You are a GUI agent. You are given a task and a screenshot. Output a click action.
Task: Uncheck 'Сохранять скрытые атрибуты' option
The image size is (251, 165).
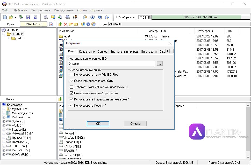tap(72, 81)
